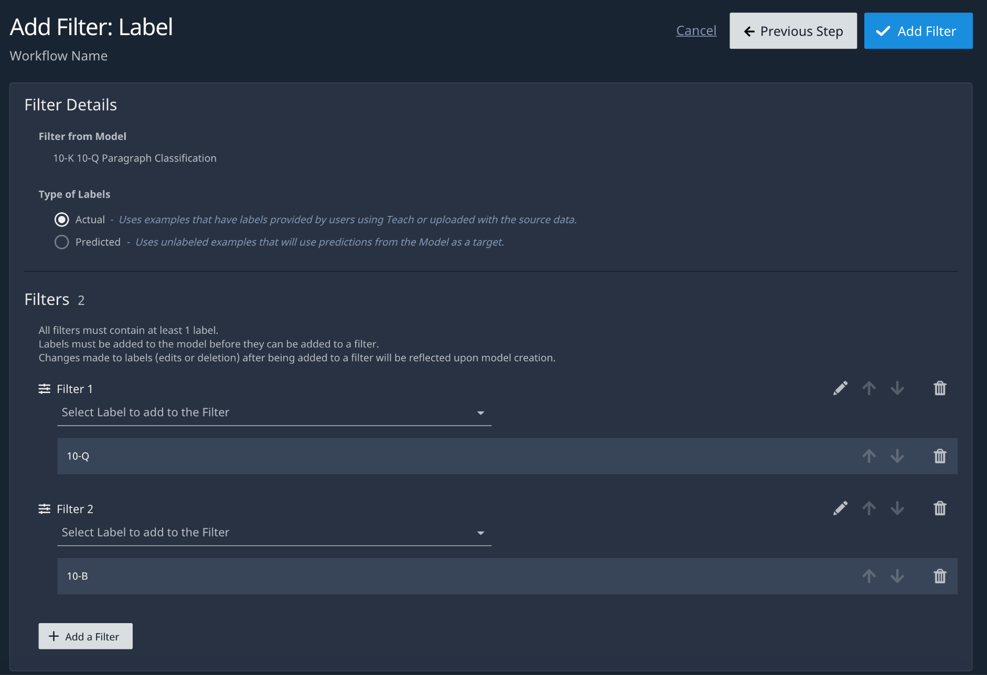Screen dimensions: 987x675
Task: Choose the Predicted labels radio option
Action: [x=62, y=242]
